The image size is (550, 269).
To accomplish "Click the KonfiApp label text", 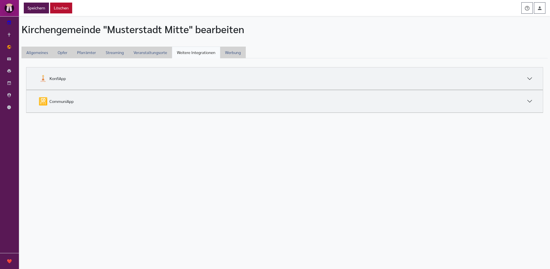I will [x=58, y=79].
